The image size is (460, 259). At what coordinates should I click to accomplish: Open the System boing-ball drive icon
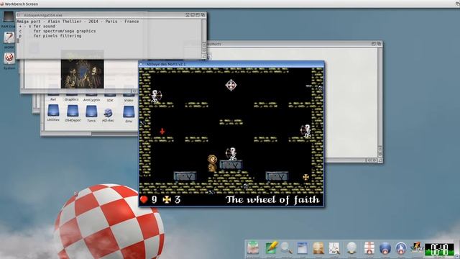(x=9, y=58)
